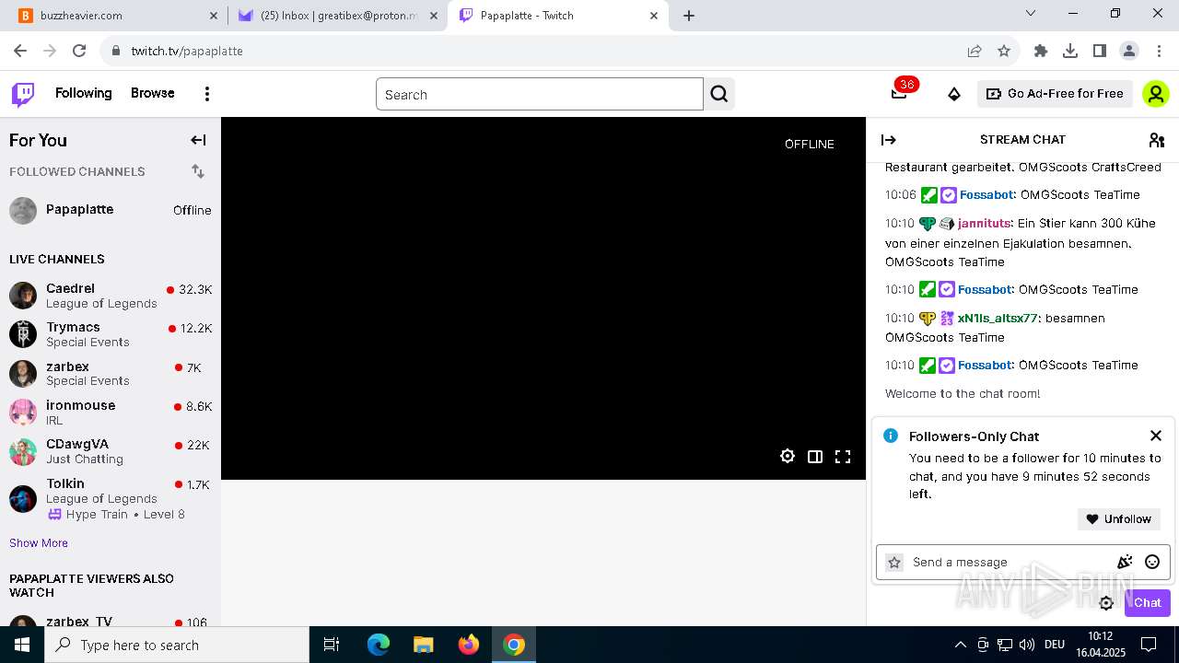Screen dimensions: 1179x663
Task: Open ironmouse IRL channel
Action: point(111,413)
